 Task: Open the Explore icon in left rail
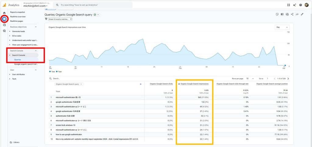coord(4,25)
